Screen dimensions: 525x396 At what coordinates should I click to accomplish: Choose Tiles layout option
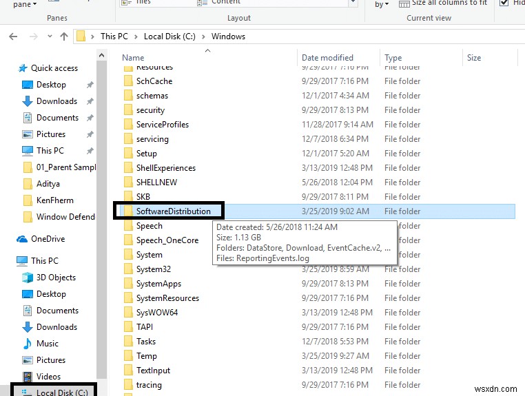click(136, 2)
